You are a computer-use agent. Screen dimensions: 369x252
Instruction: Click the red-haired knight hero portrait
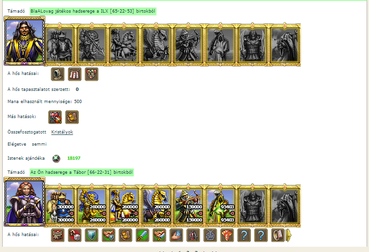click(x=24, y=202)
